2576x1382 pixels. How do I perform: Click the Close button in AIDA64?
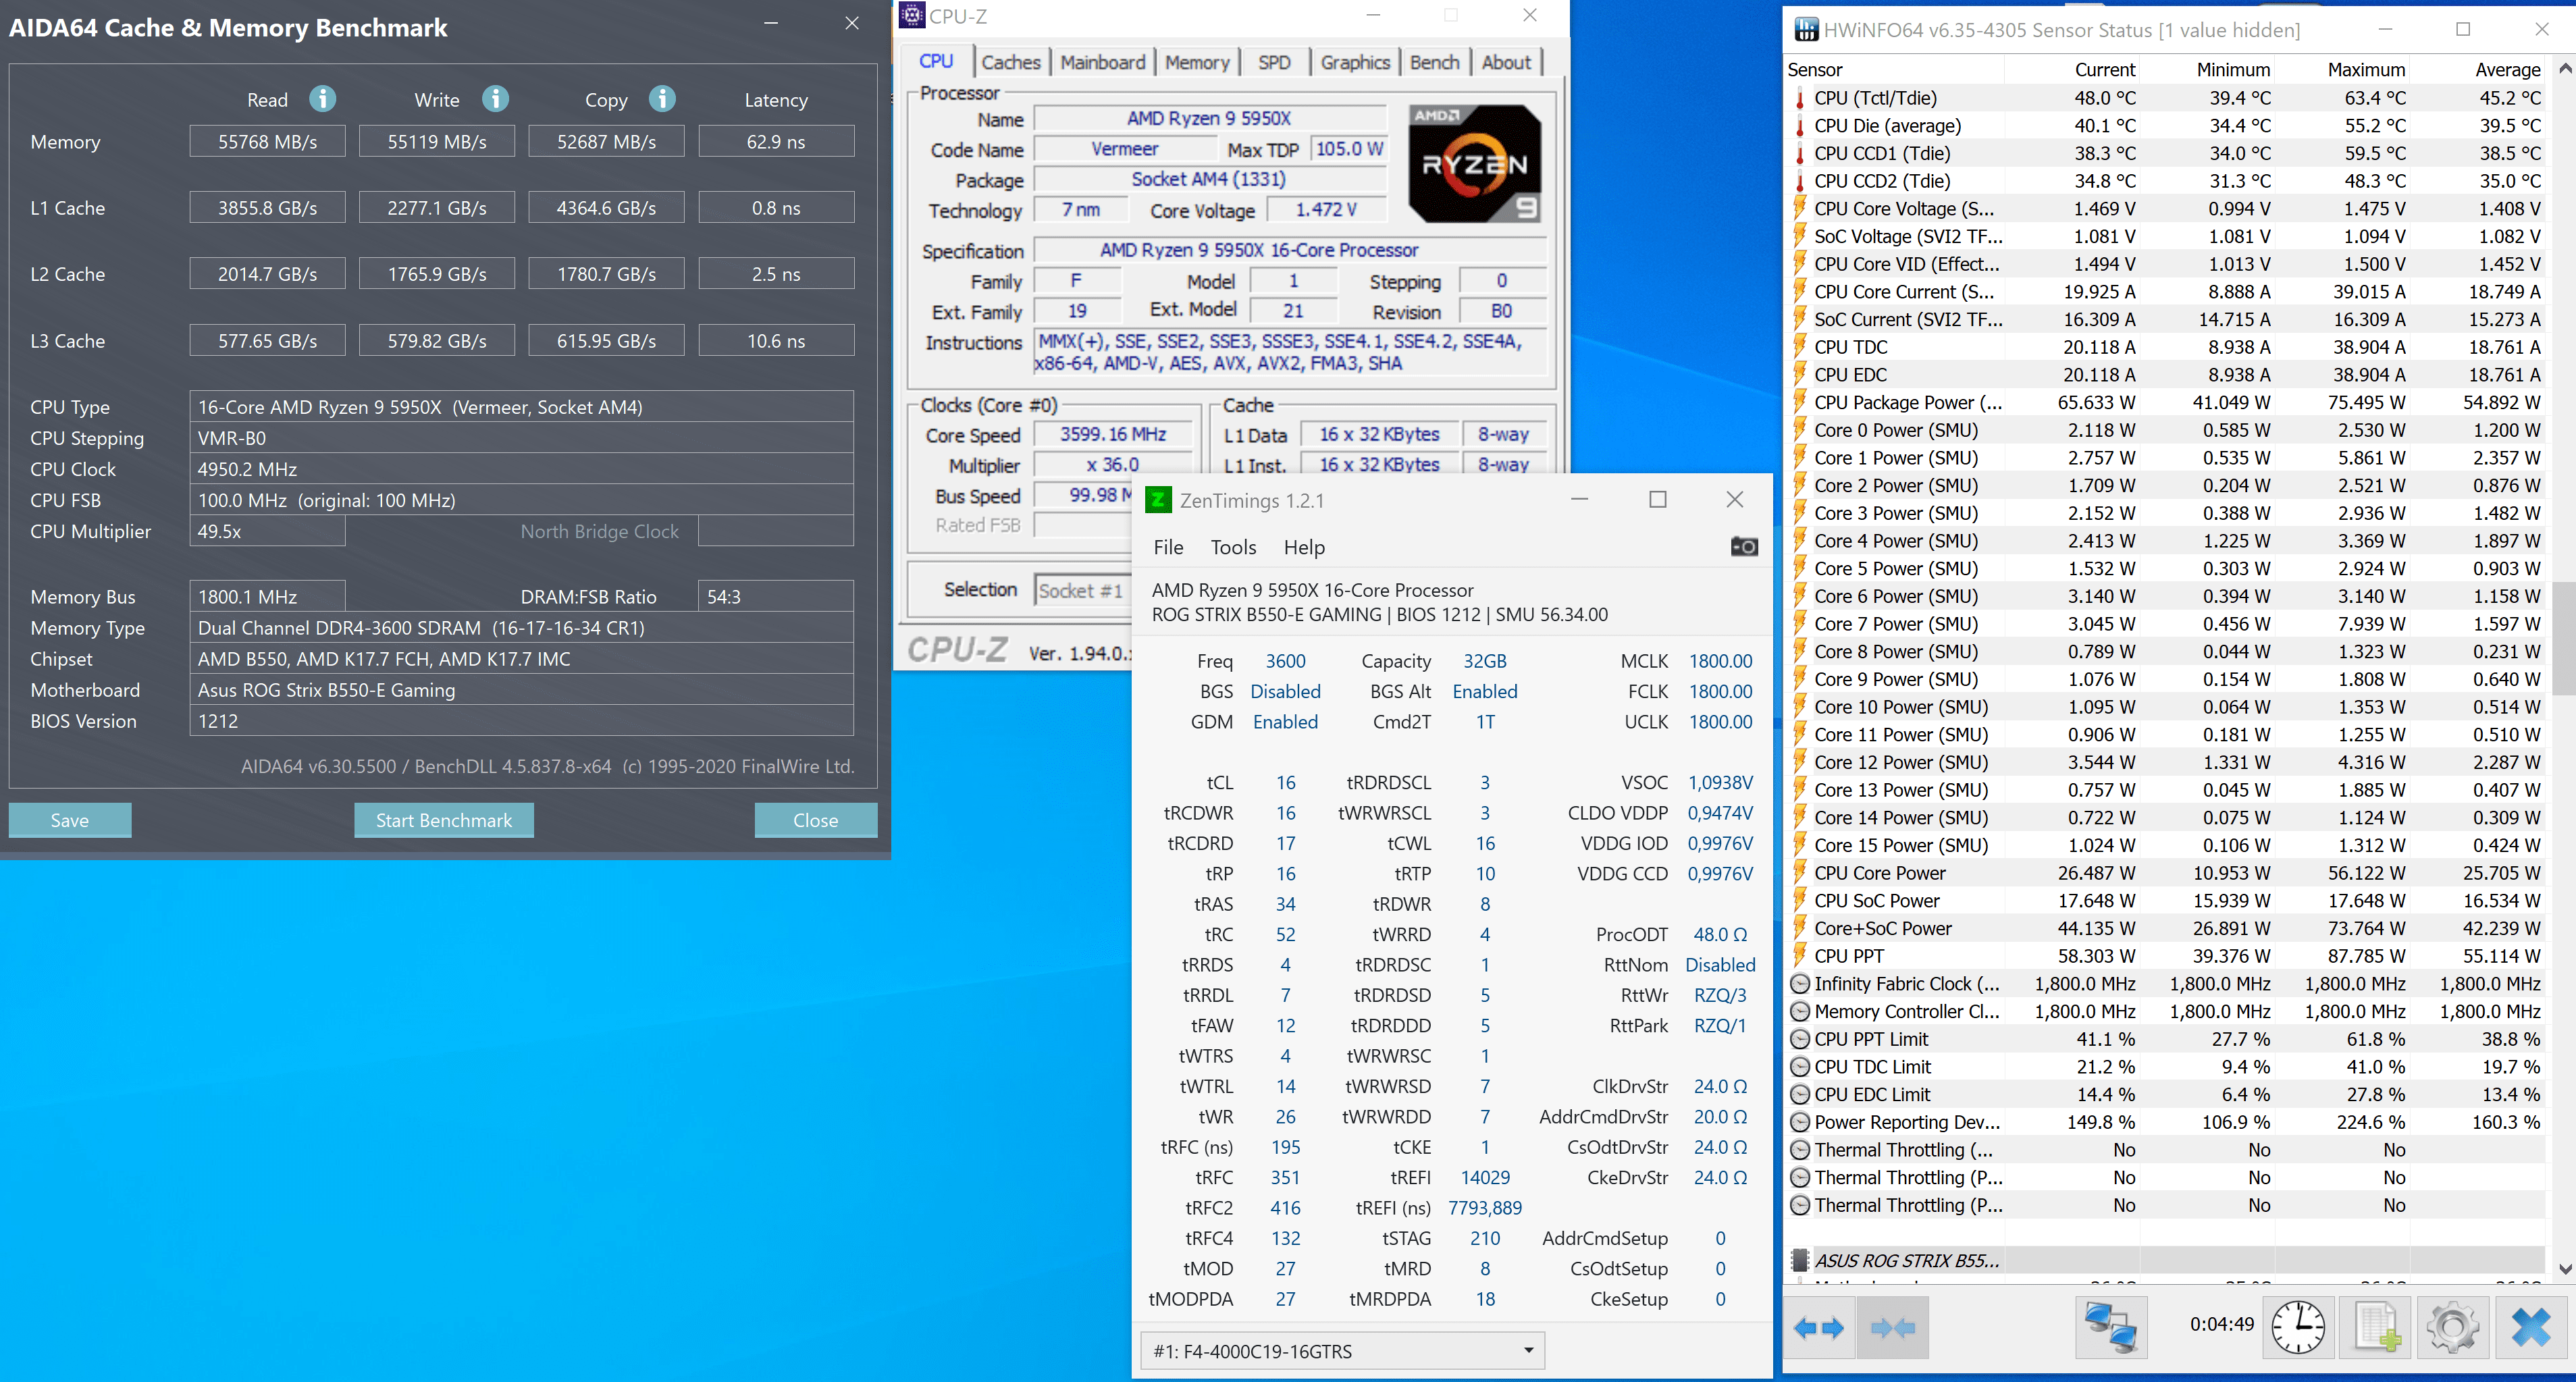(816, 820)
